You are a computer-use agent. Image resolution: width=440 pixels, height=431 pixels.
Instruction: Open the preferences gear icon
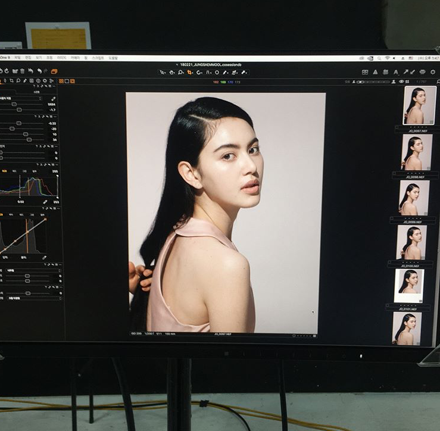(433, 72)
